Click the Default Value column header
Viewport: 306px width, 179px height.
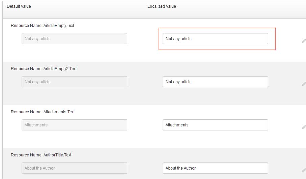tap(19, 6)
